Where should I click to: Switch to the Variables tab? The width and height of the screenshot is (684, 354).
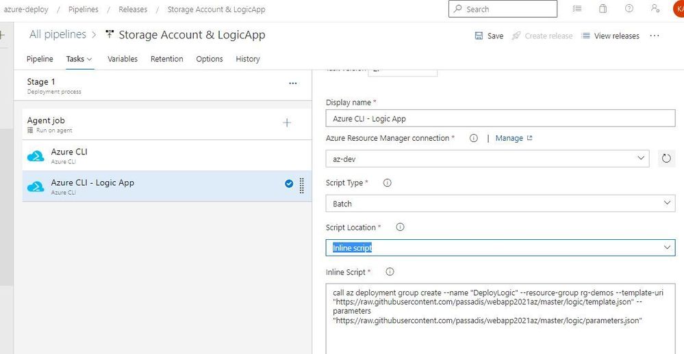click(x=123, y=59)
